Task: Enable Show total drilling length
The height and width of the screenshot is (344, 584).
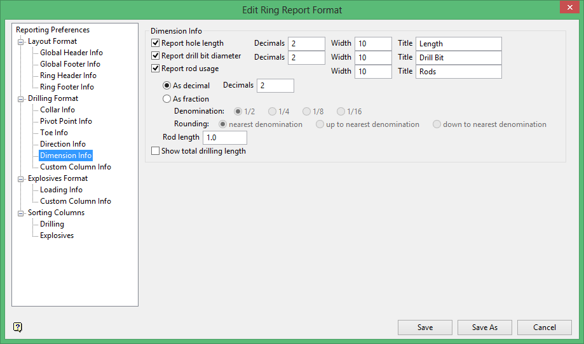Action: pos(156,151)
